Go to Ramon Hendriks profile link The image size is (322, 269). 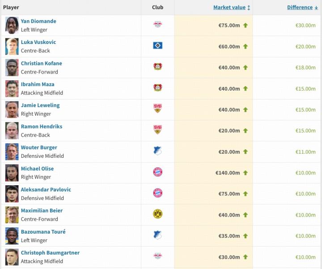pyautogui.click(x=42, y=126)
